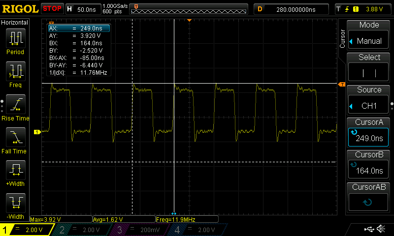
Task: Click the orange trigger level marker T
Action: pos(342,85)
